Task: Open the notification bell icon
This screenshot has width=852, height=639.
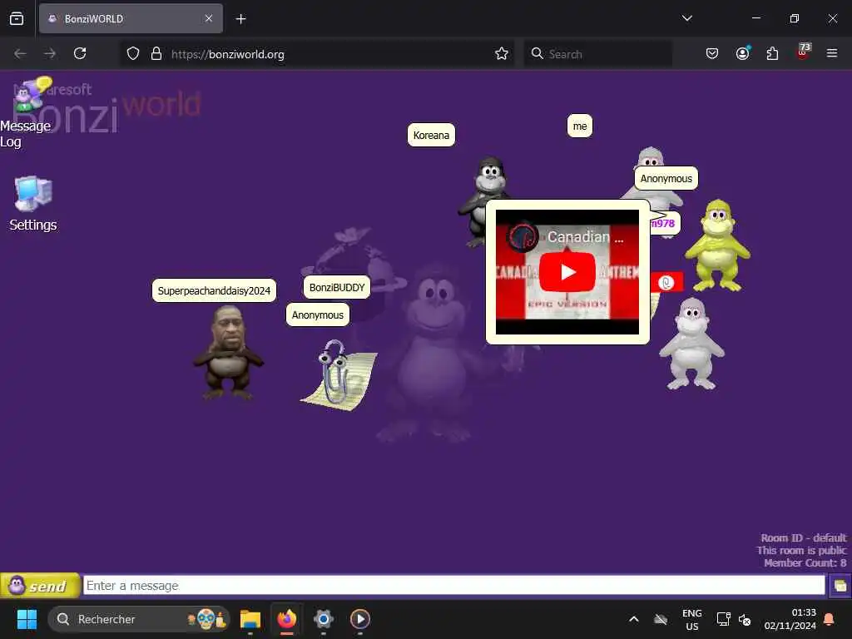Action: pos(830,619)
